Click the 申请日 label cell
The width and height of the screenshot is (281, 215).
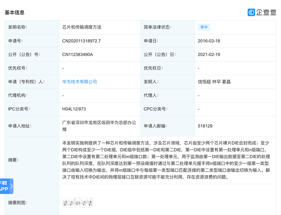[168, 41]
